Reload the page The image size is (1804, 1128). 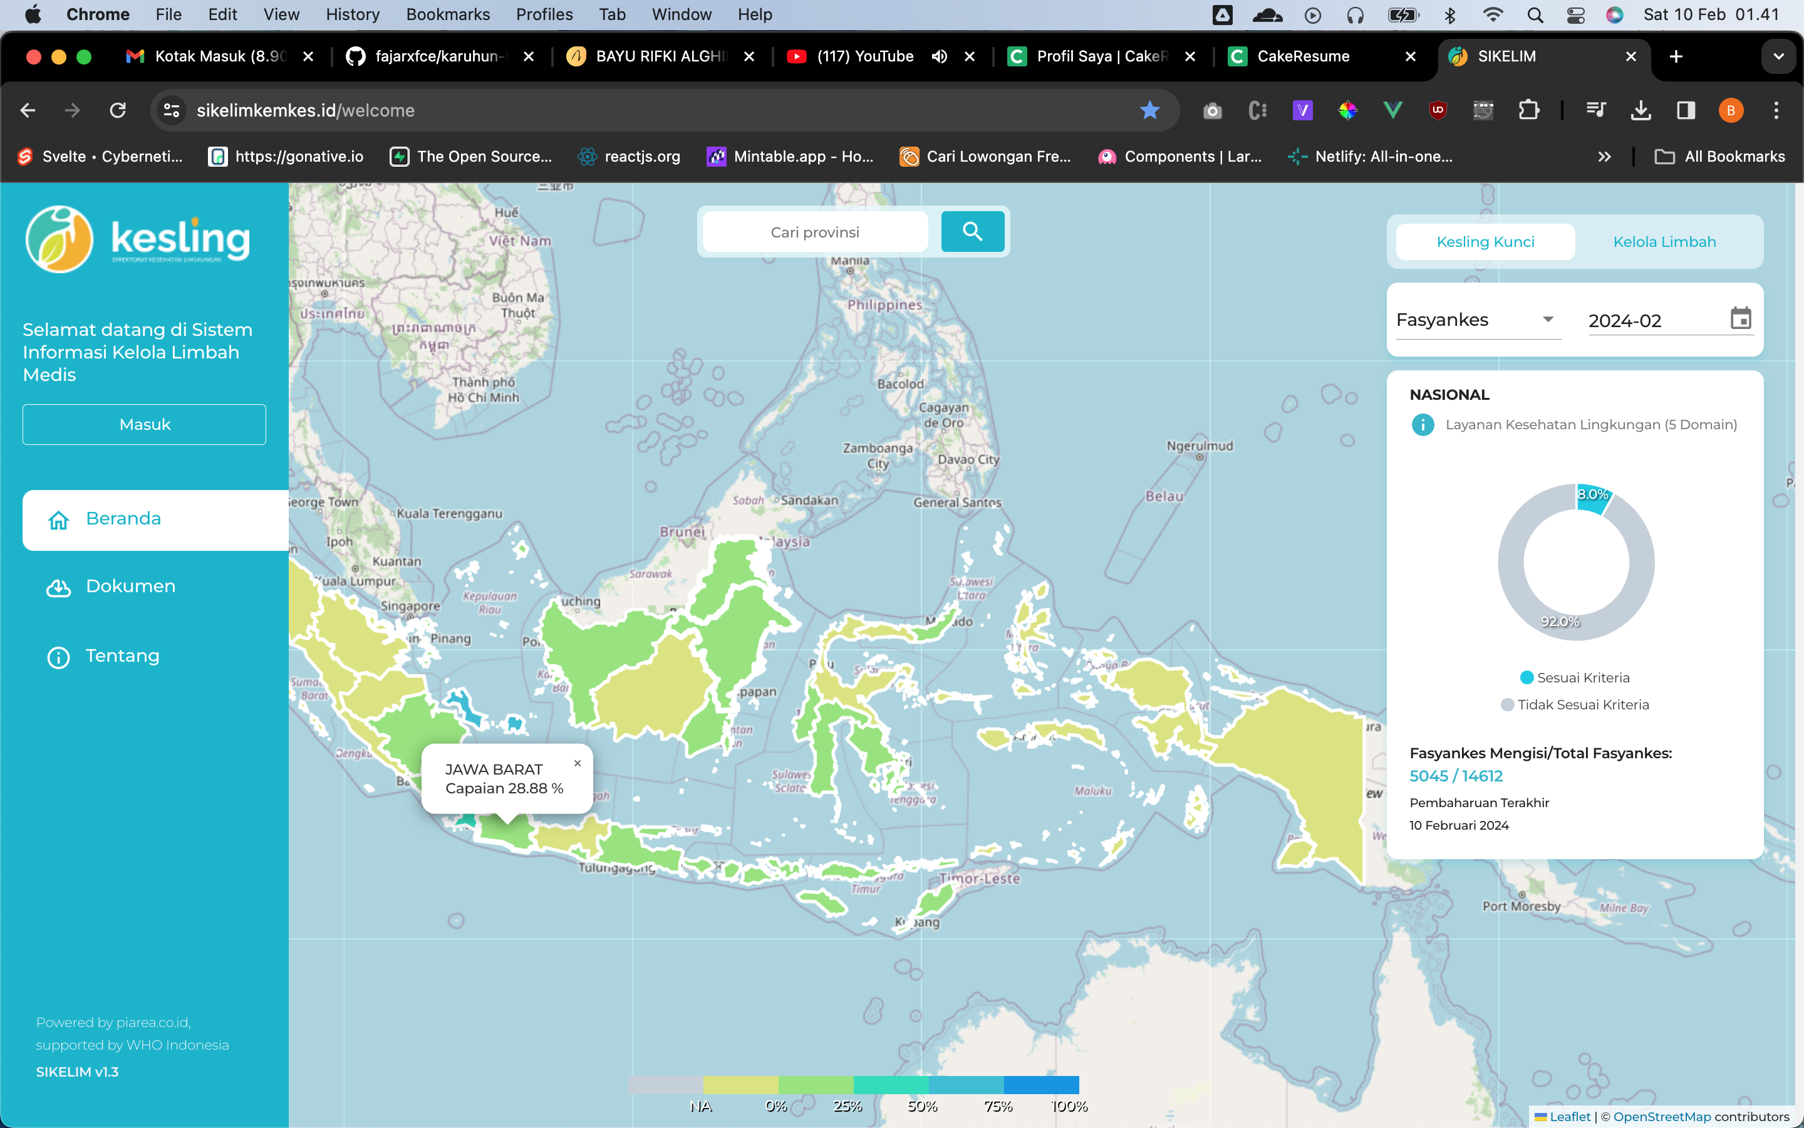(118, 110)
